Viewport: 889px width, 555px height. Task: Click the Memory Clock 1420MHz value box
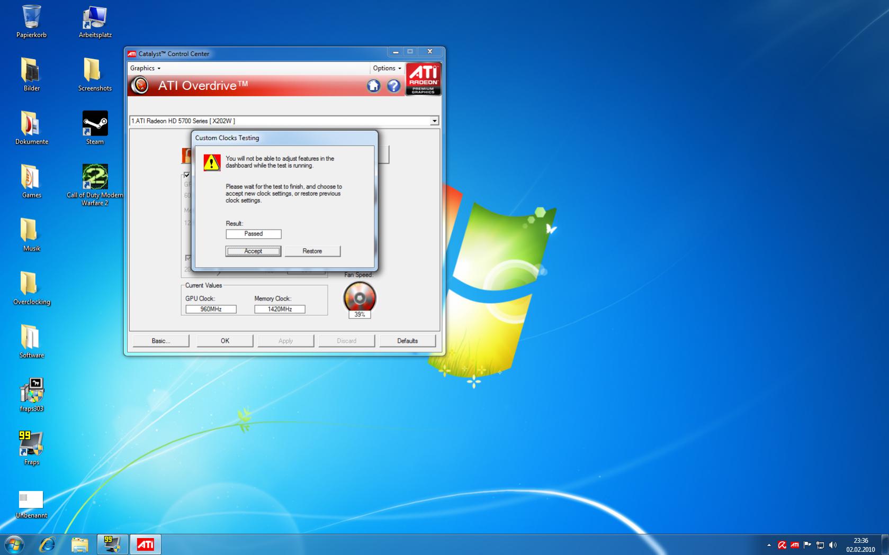280,309
